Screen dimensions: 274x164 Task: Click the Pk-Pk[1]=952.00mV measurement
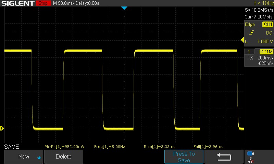coord(64,147)
